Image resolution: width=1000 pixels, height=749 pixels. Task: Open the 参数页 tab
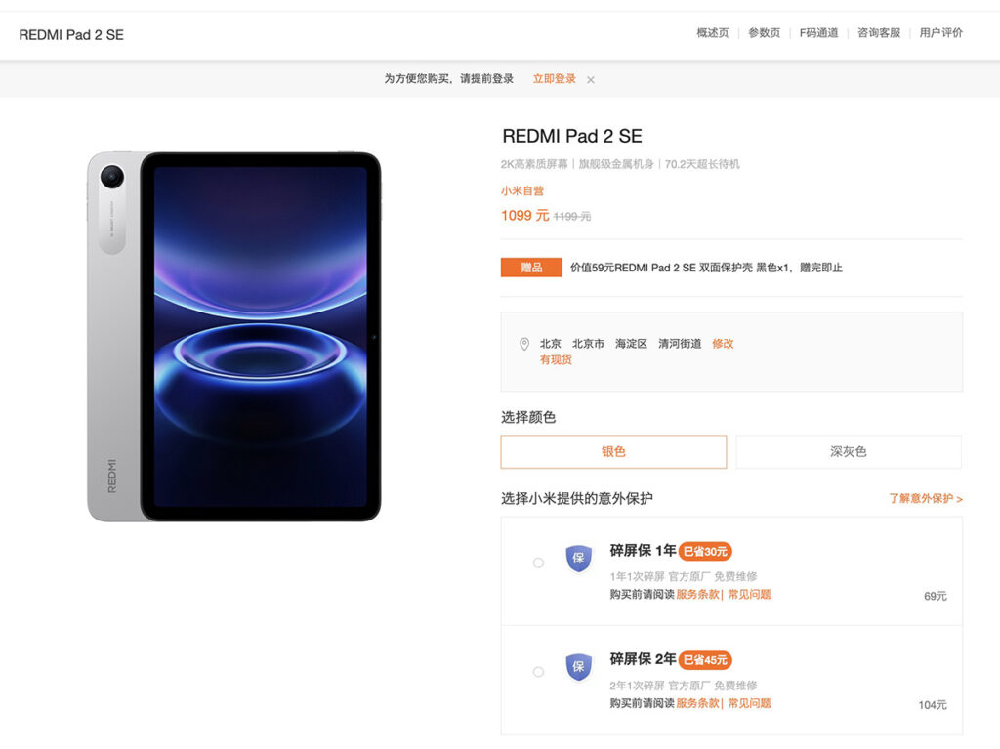coord(765,33)
